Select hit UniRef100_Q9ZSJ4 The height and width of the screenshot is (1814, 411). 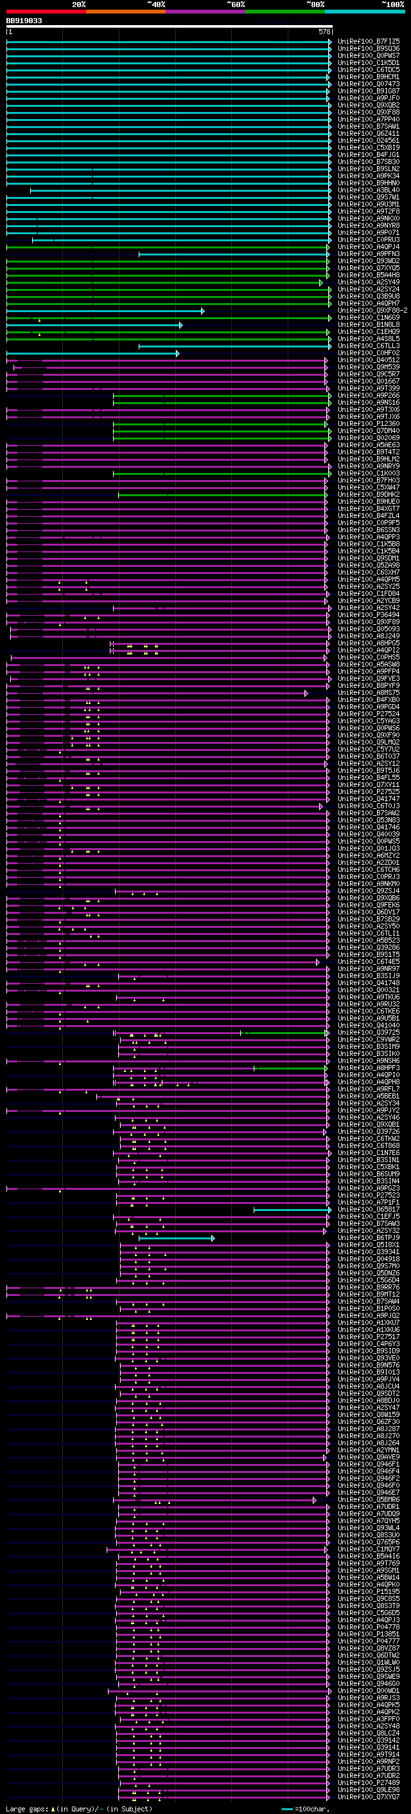pos(368,891)
